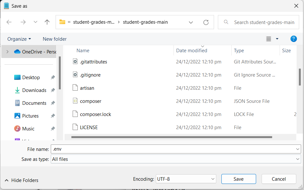Sort by Date modified column header
The height and width of the screenshot is (190, 304).
[x=192, y=51]
